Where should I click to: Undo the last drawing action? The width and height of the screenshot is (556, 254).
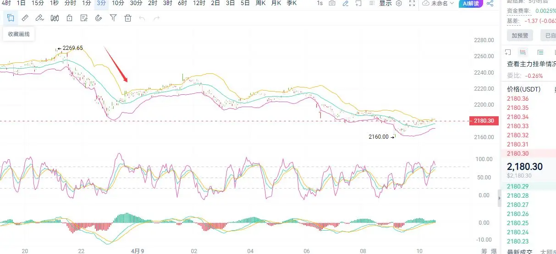coord(142,18)
